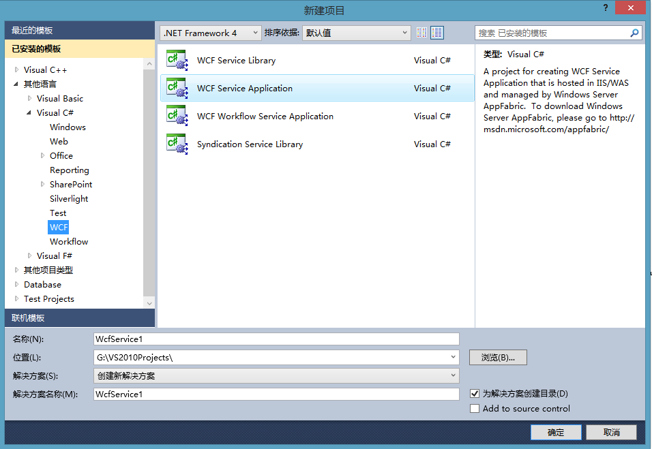The image size is (652, 449).
Task: Select the Reporting category
Action: 70,170
